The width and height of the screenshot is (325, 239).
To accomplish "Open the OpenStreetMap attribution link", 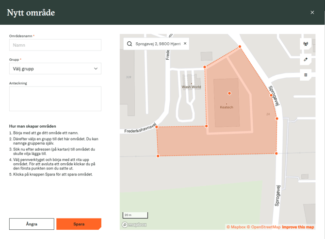I will click(x=263, y=227).
